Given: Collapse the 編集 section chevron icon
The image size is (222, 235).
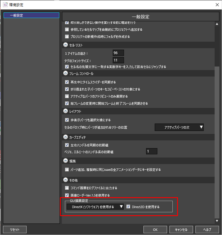Looking at the screenshot, I should 65,160.
